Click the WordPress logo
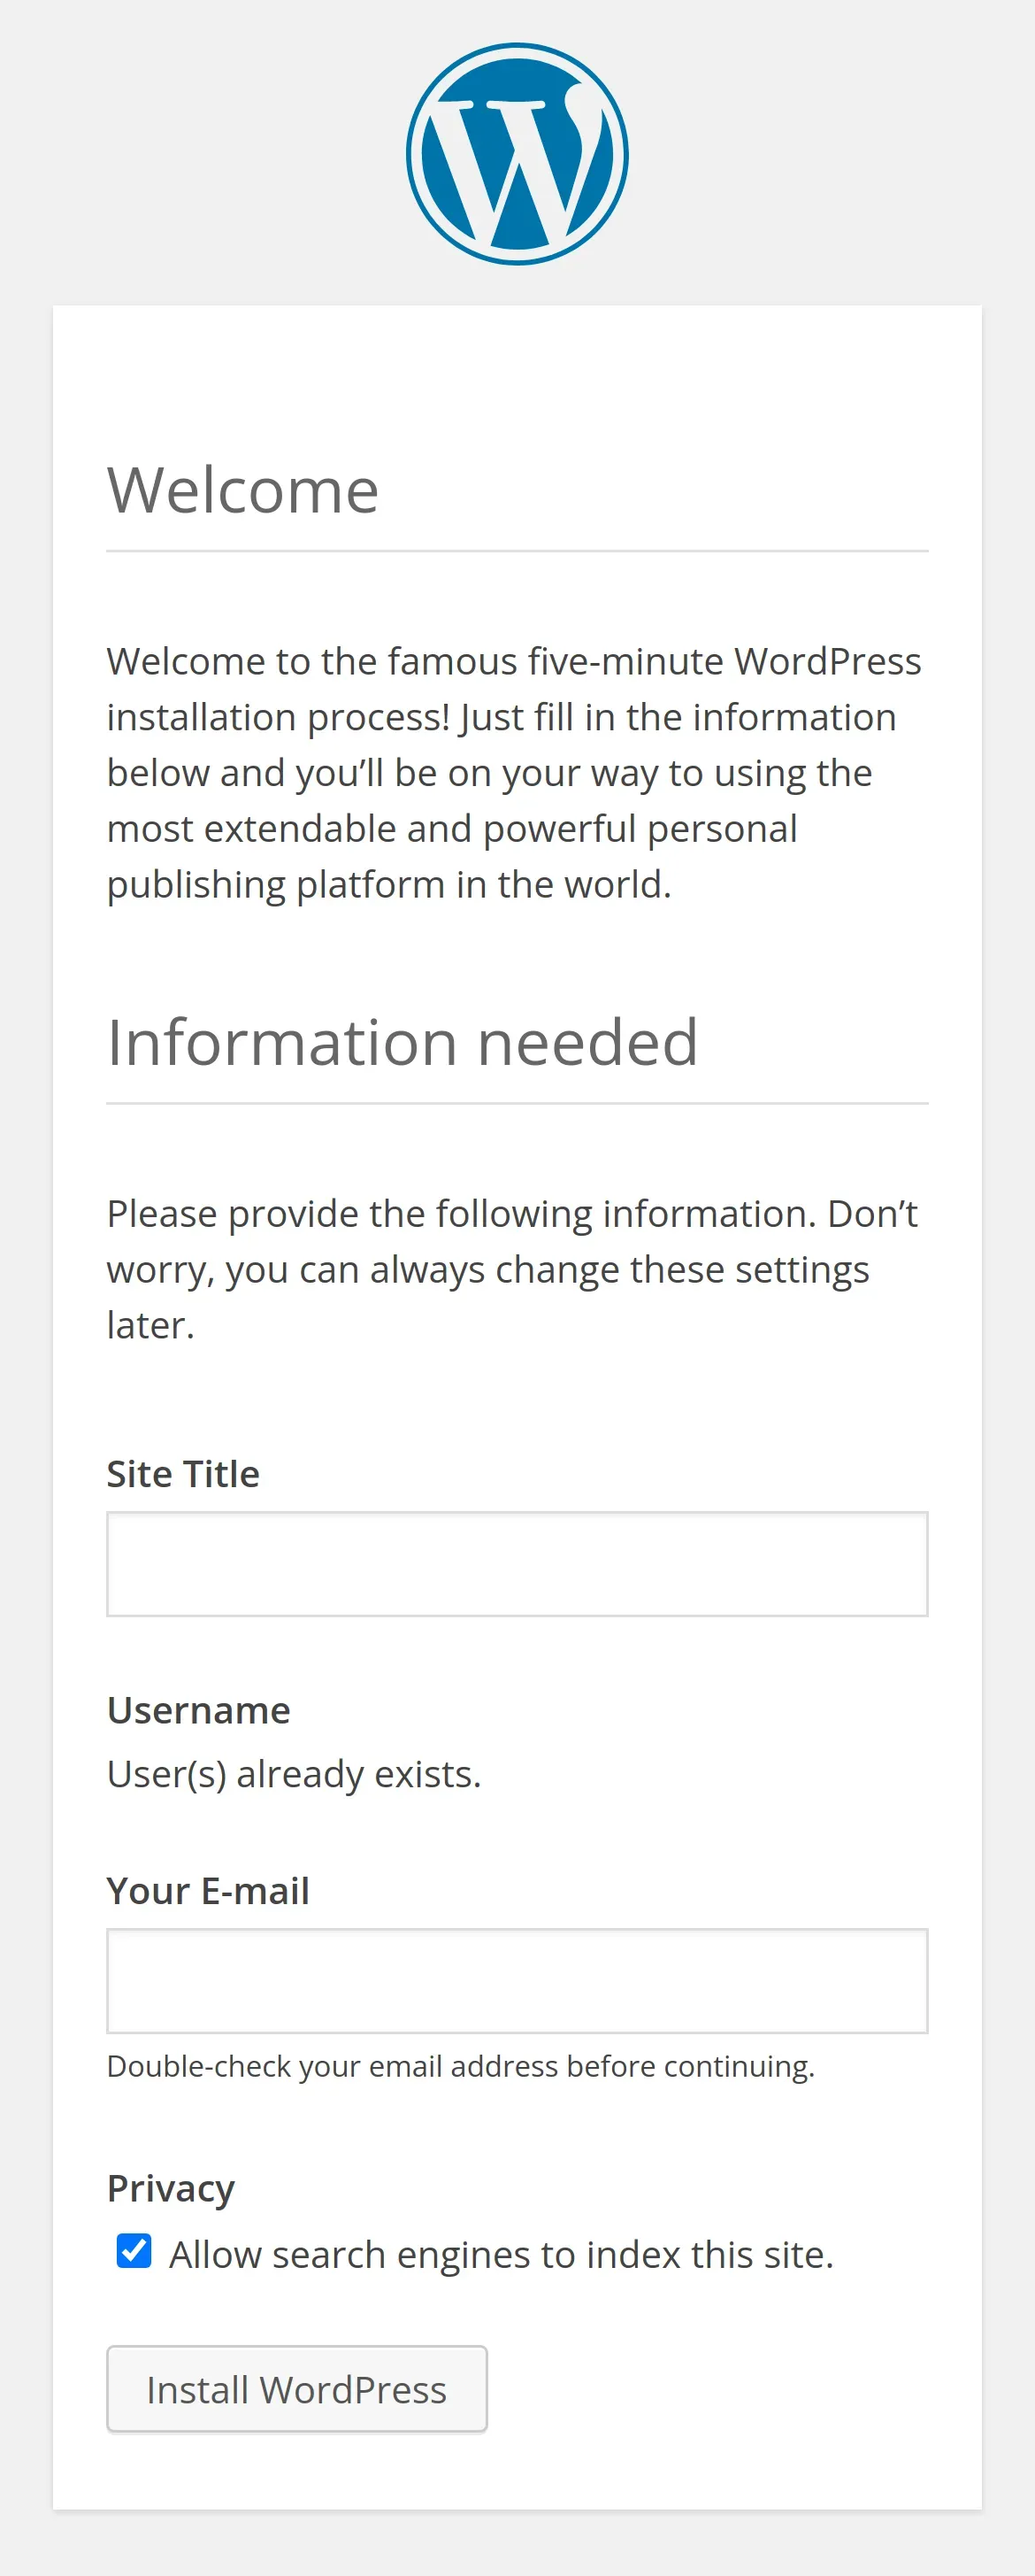The width and height of the screenshot is (1035, 2576). (x=517, y=154)
